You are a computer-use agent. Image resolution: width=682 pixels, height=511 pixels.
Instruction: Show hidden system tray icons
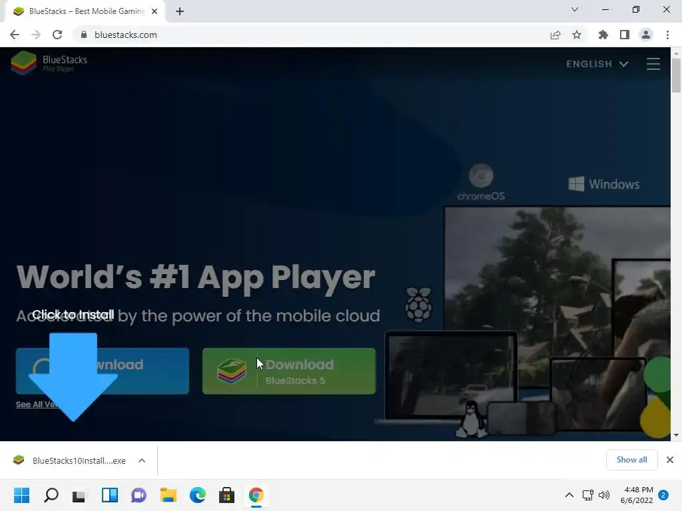[569, 495]
